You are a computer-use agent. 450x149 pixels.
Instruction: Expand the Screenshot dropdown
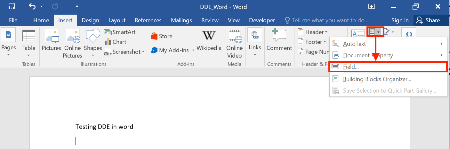pos(143,52)
